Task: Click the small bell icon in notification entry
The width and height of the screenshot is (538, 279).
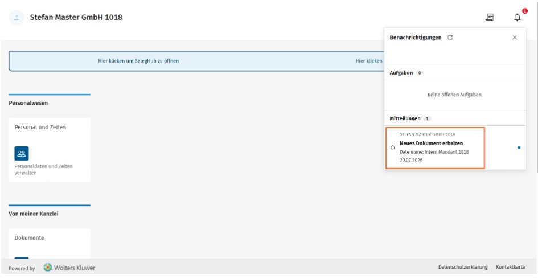Action: (x=392, y=148)
